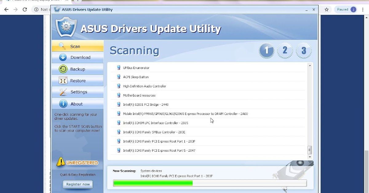The height and width of the screenshot is (193, 369).
Task: Click the ICH8 SMBus Controller device icon
Action: click(119, 132)
